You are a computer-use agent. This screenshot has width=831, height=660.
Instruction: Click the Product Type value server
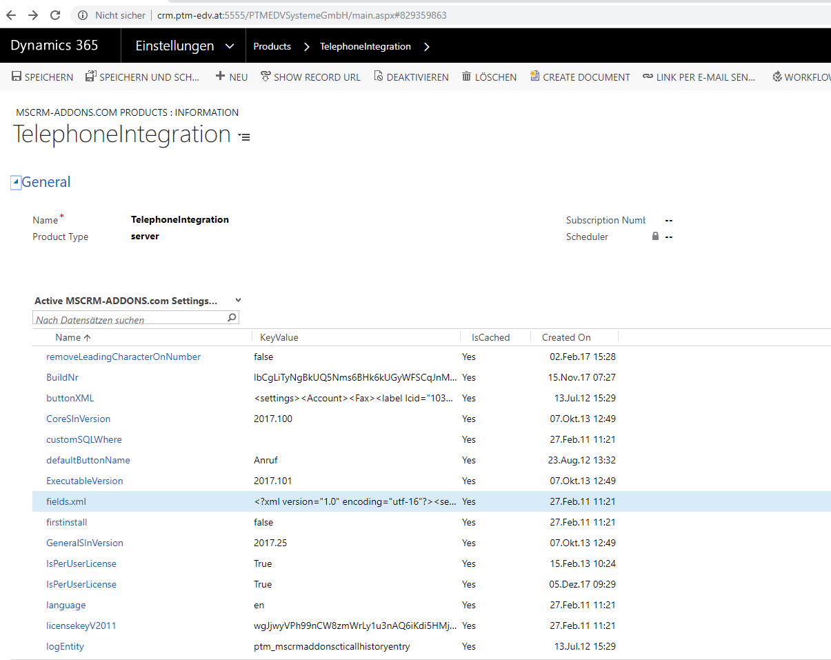point(145,237)
